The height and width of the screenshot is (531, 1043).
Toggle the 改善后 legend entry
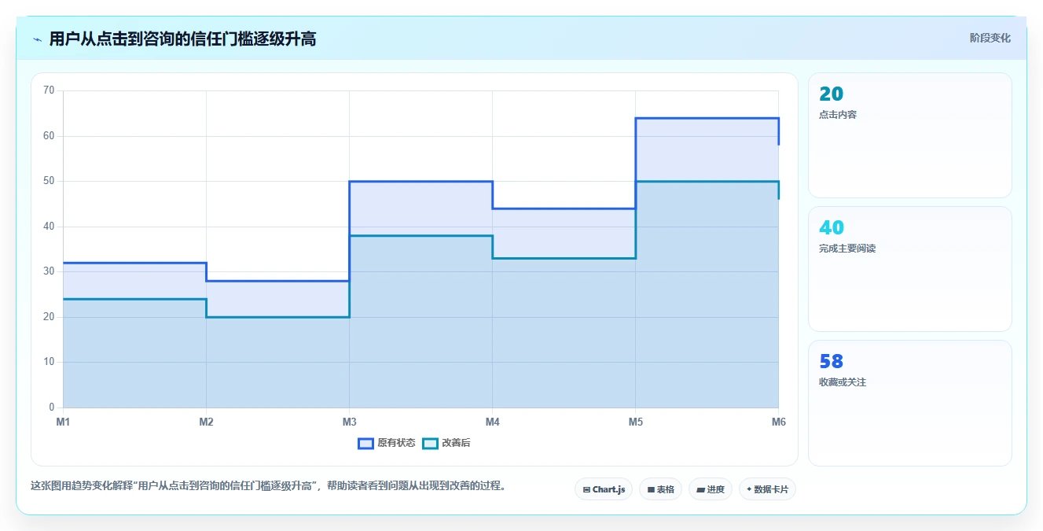pyautogui.click(x=446, y=443)
